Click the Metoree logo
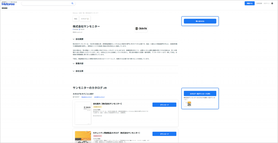The image size is (278, 143). [x=8, y=4]
